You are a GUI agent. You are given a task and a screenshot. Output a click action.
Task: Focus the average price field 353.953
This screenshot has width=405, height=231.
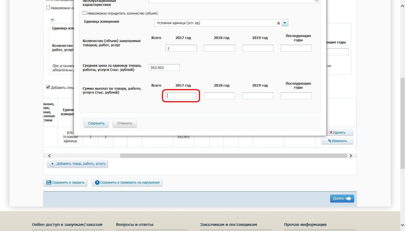(164, 68)
